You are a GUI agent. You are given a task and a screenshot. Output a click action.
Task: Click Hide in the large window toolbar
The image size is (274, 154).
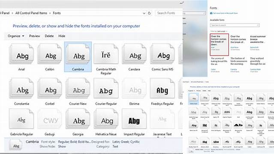tap(62, 36)
